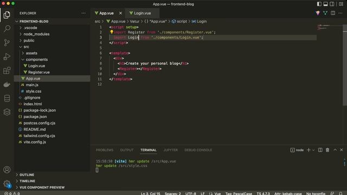347x195 pixels.
Task: Split the terminal panel
Action: tap(320, 150)
